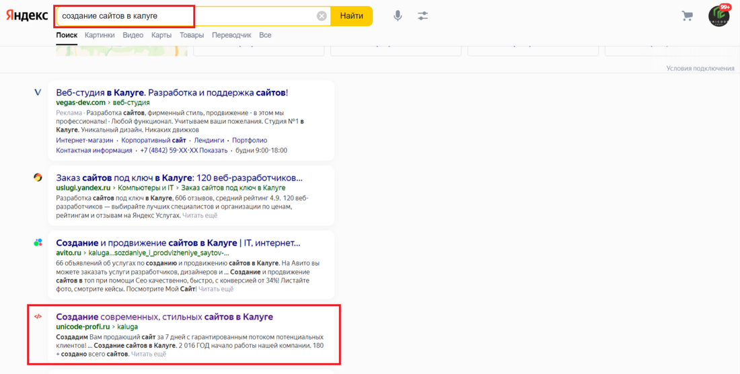Screen dimensions: 740x374
Task: Open the Контактная информация link
Action: (x=94, y=151)
